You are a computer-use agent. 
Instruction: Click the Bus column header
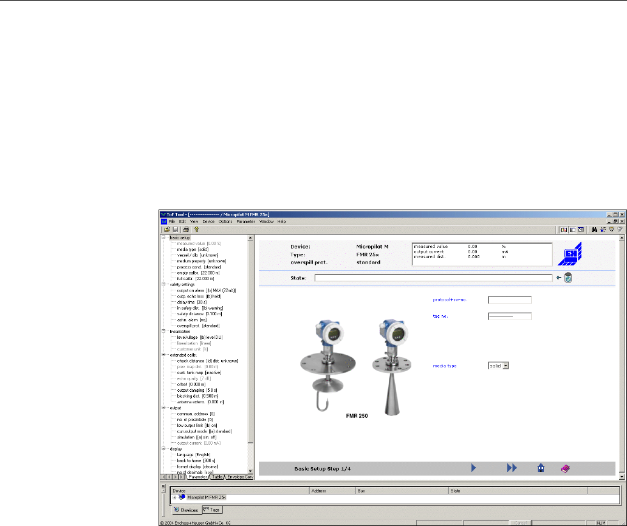point(402,490)
